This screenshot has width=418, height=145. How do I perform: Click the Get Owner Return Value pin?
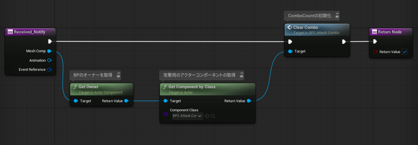point(126,101)
